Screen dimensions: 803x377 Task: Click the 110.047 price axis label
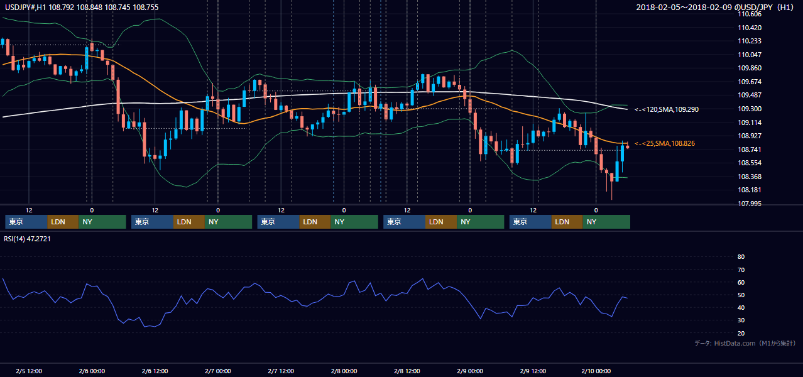pos(750,55)
